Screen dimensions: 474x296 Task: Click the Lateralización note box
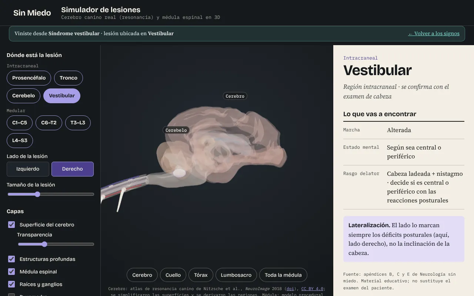click(x=404, y=239)
